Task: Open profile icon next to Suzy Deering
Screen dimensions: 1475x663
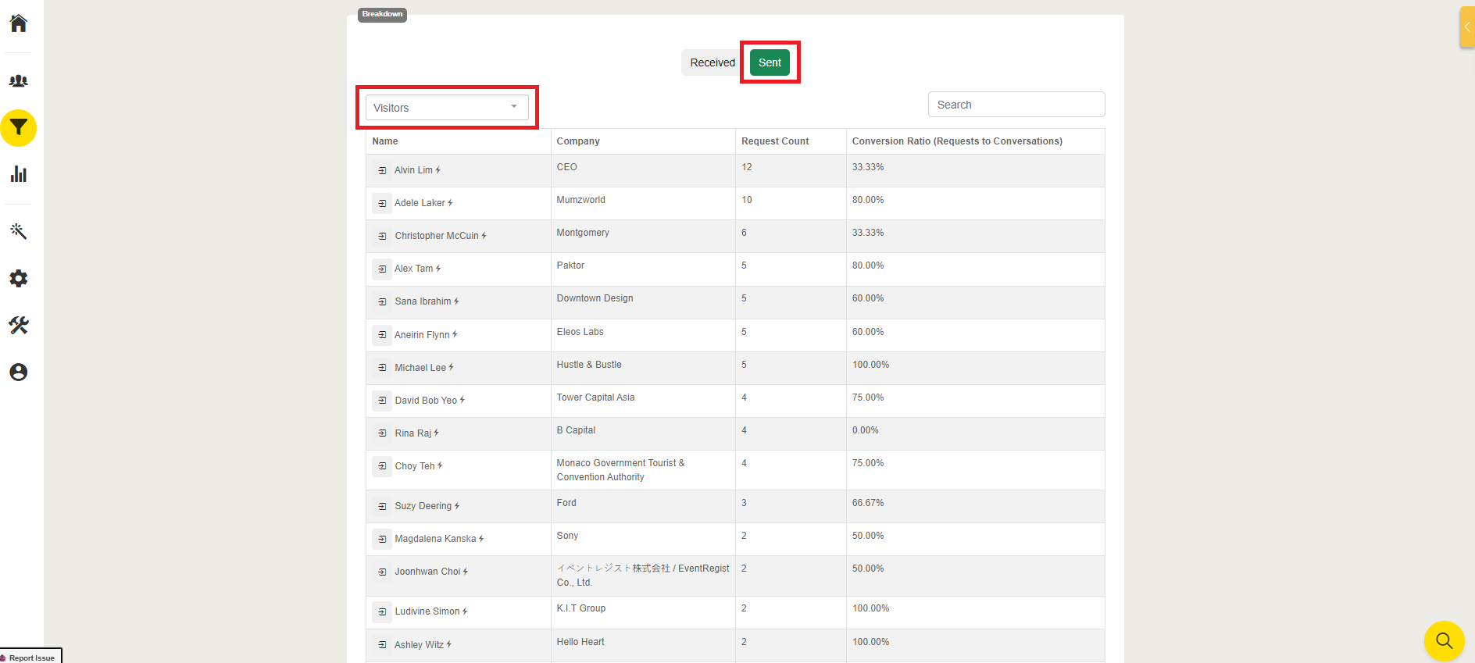Action: [x=382, y=506]
